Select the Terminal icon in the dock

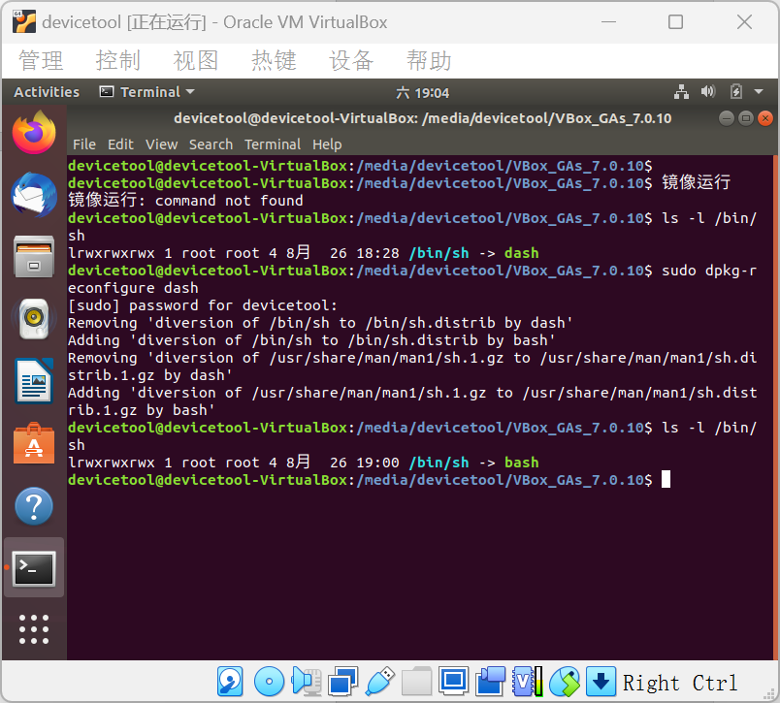click(34, 568)
